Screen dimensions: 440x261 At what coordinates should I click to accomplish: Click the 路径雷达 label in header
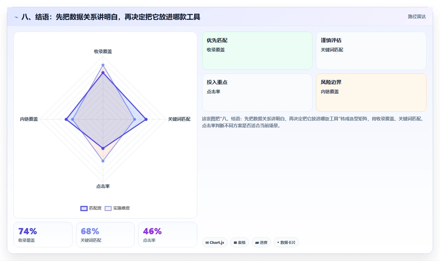click(x=417, y=16)
